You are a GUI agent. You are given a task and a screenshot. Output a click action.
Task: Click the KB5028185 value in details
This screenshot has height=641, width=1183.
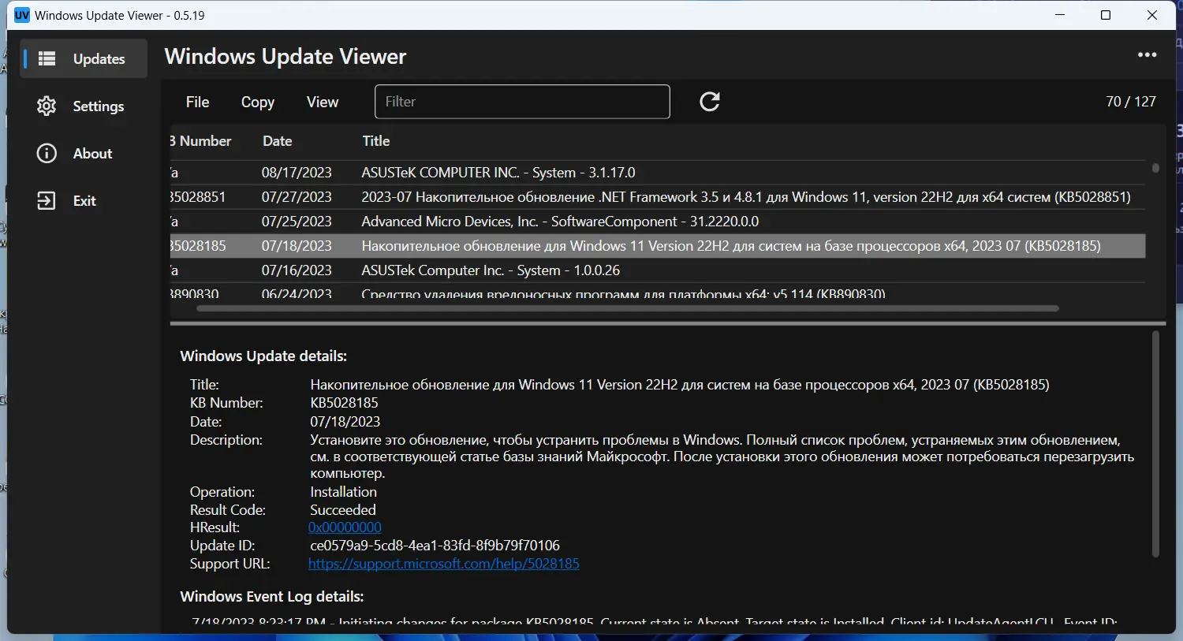(344, 403)
